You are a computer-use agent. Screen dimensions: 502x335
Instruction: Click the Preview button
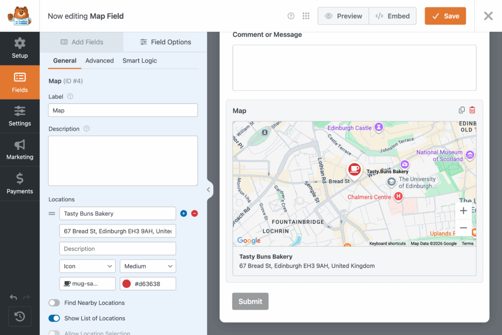point(343,16)
